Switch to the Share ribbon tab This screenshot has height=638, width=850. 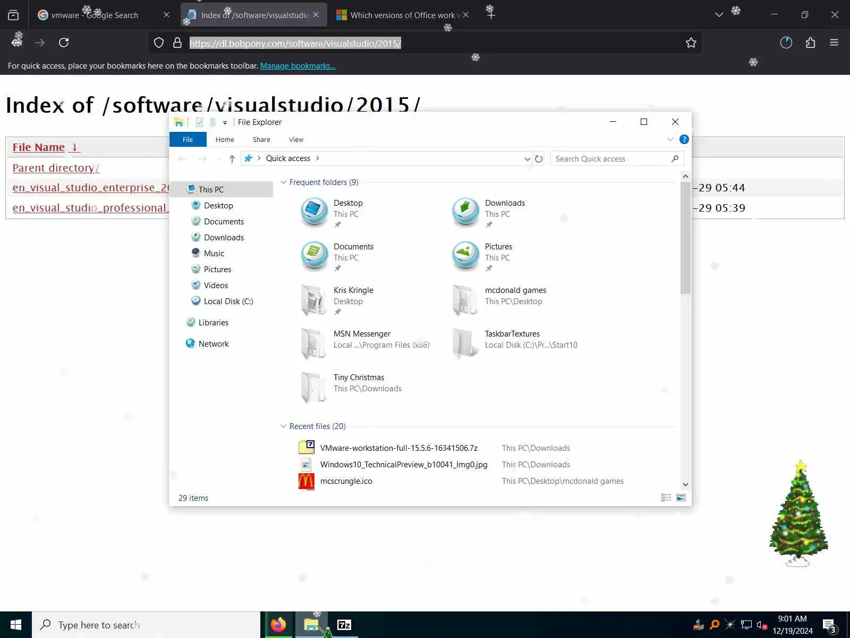[x=261, y=139]
